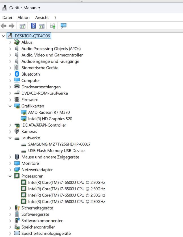This screenshot has height=237, width=183.
Task: Select SAMSUNG MZ7TY256HDHP-000L7 drive
Action: click(x=59, y=144)
